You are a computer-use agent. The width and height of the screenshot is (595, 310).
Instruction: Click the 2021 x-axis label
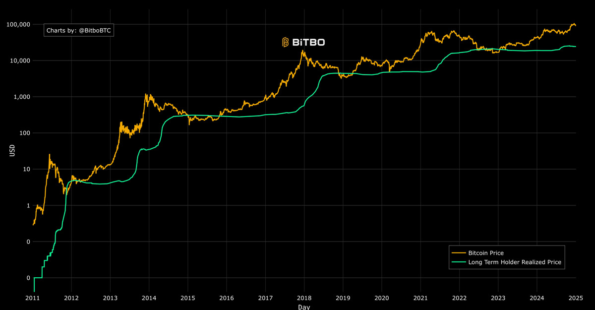(420, 298)
